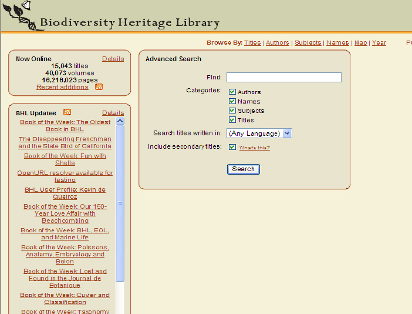This screenshot has width=412, height=314.
Task: Click the Now Online heading
Action: click(x=33, y=59)
